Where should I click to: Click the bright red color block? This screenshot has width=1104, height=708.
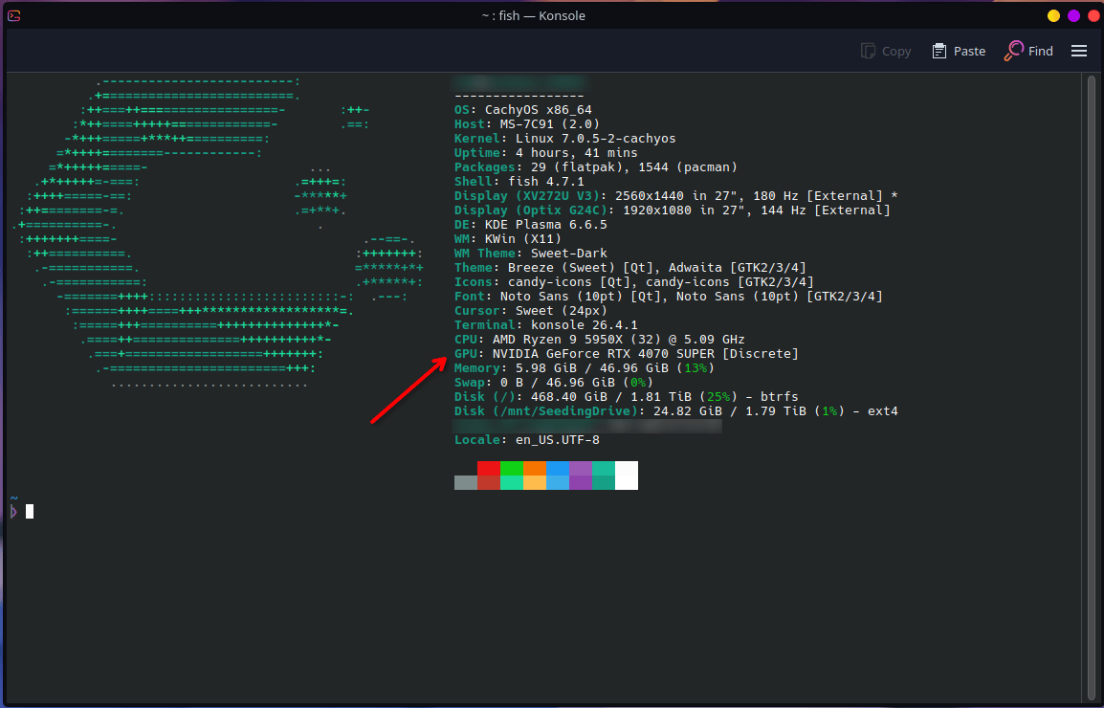click(489, 469)
